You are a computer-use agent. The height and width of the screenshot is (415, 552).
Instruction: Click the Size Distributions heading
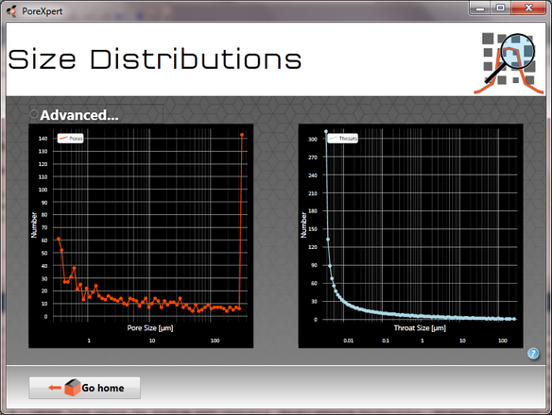[154, 59]
